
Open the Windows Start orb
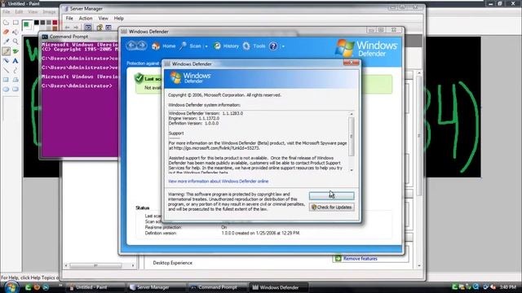(11, 286)
